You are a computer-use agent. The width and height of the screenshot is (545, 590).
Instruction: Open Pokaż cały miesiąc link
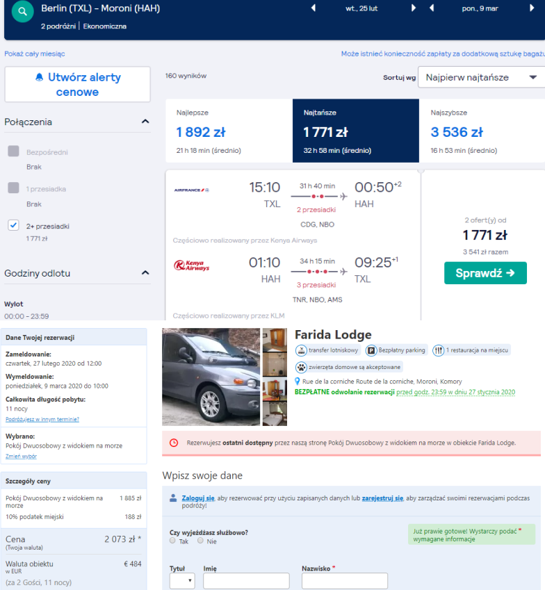pyautogui.click(x=35, y=54)
